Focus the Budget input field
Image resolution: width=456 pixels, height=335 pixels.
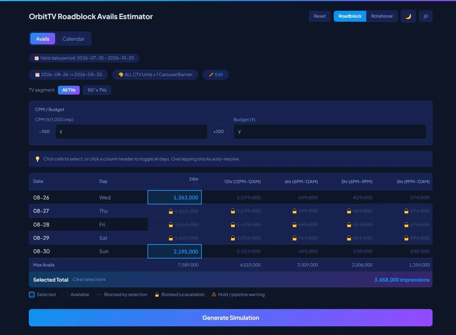pyautogui.click(x=330, y=132)
